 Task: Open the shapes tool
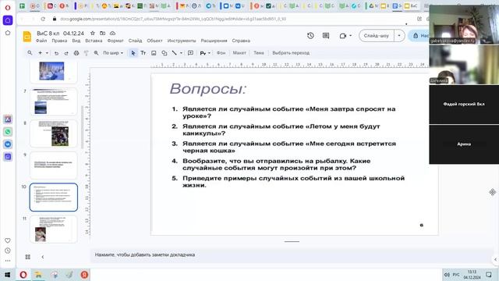point(165,53)
